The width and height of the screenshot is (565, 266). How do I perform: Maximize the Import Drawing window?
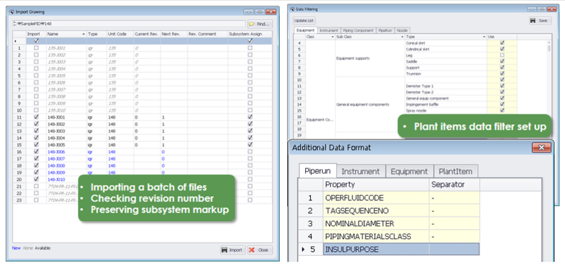tap(259, 11)
